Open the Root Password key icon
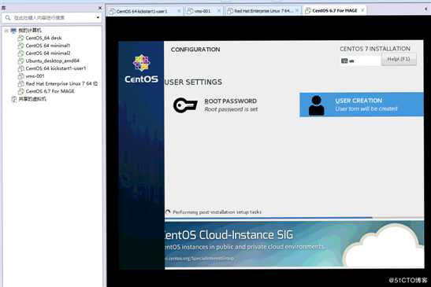Screen dimensions: 431x287 (185, 105)
